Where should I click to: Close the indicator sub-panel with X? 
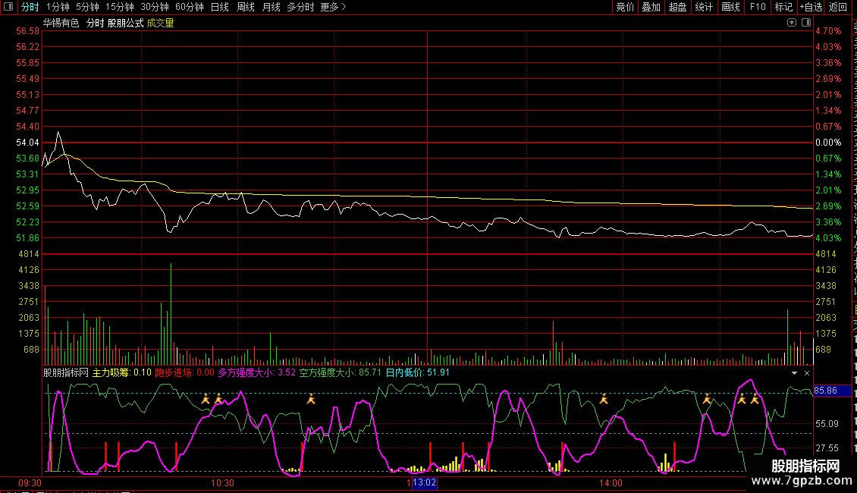(x=807, y=373)
